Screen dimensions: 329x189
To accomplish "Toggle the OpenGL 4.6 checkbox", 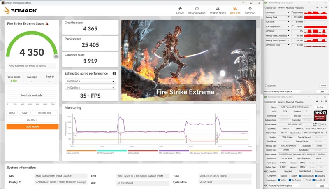I will coord(313,180).
